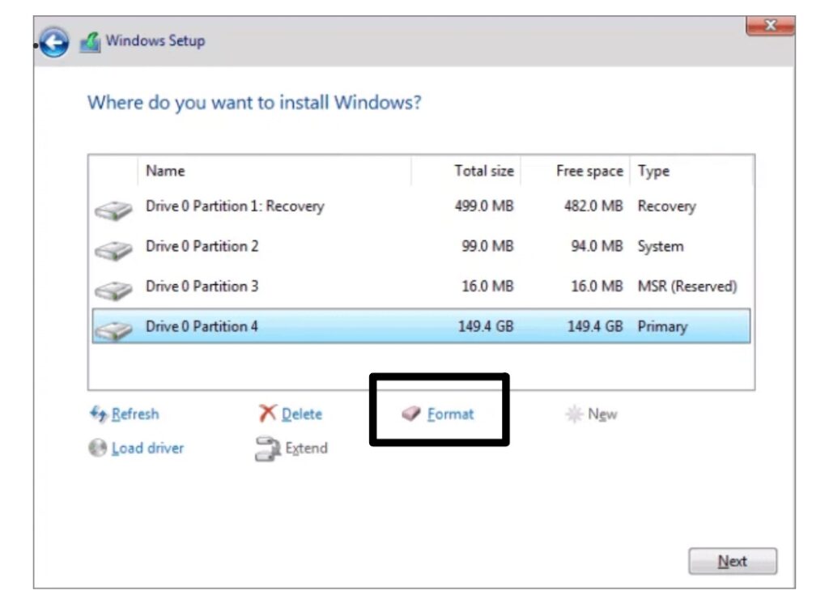Sort by the Type column header
Viewport: 829px width, 599px height.
coord(691,171)
